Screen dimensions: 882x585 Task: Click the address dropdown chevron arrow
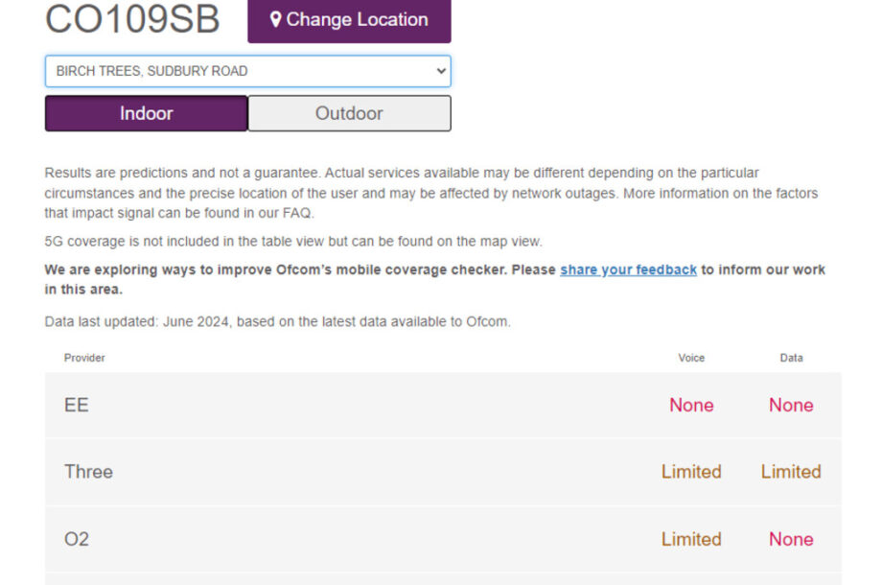441,71
